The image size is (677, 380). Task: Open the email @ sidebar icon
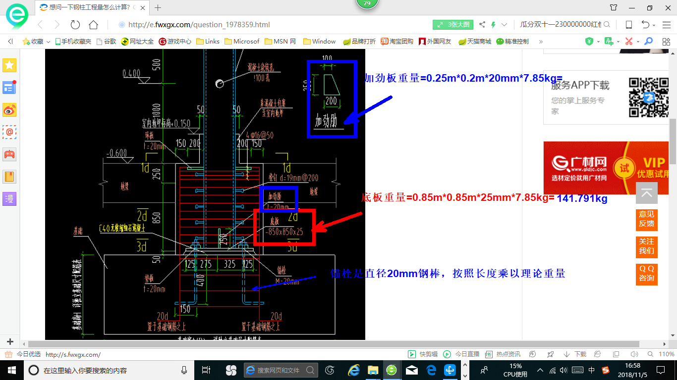[10, 132]
